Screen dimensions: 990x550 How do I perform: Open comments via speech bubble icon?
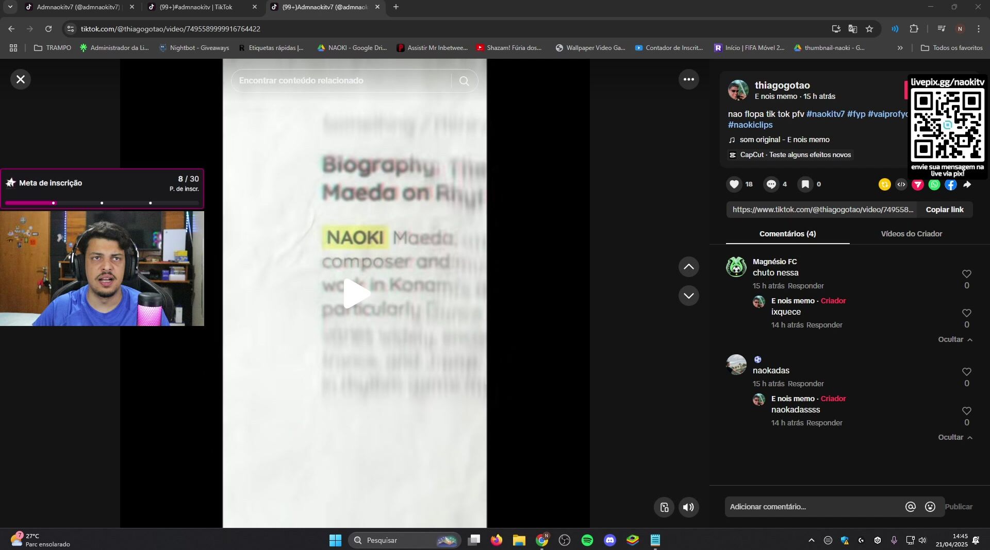tap(771, 184)
